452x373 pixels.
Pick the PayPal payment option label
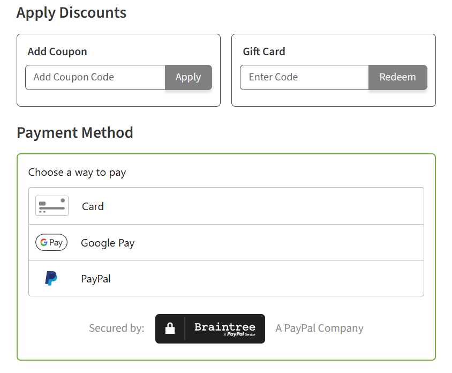click(x=96, y=279)
